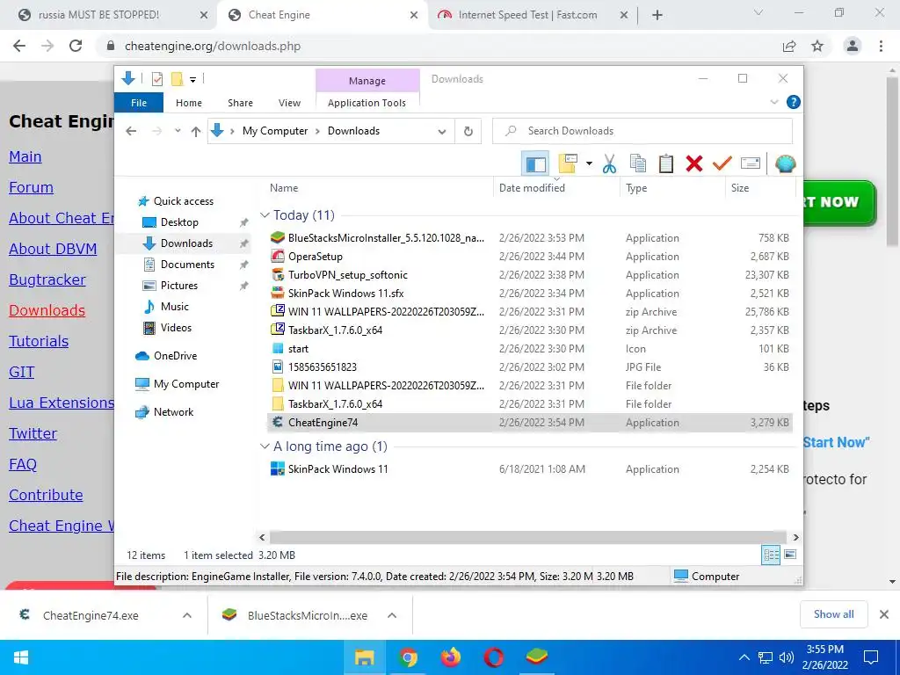Switch to details view layout button
This screenshot has height=675, width=900.
[x=771, y=555]
